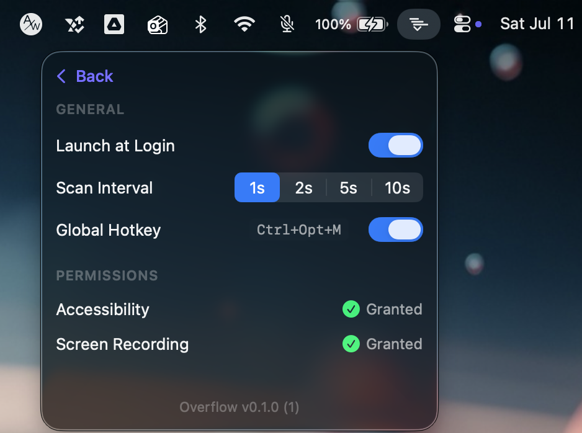The image size is (582, 433).
Task: Open the Bluetooth menu
Action: [x=201, y=24]
